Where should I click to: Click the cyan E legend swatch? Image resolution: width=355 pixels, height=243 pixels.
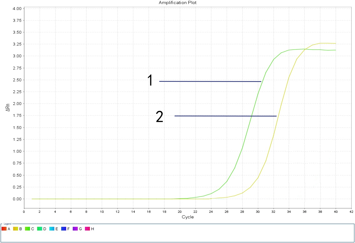tap(52, 229)
